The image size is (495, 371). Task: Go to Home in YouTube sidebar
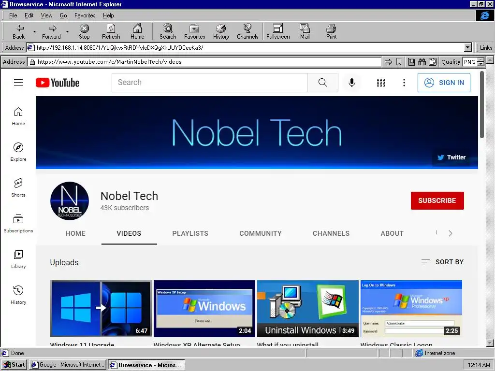coord(18,117)
